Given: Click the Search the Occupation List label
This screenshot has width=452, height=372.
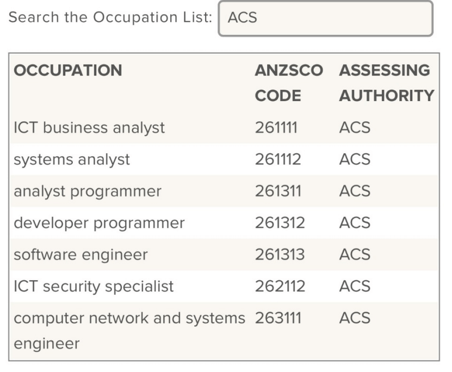Looking at the screenshot, I should (110, 17).
